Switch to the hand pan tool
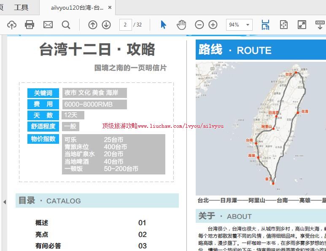Viewport: 326px width, 251px height. coord(181,25)
